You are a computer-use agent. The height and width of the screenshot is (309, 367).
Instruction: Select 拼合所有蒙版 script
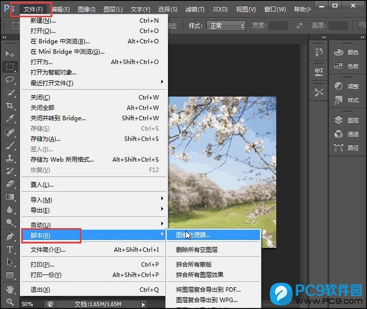(x=213, y=264)
